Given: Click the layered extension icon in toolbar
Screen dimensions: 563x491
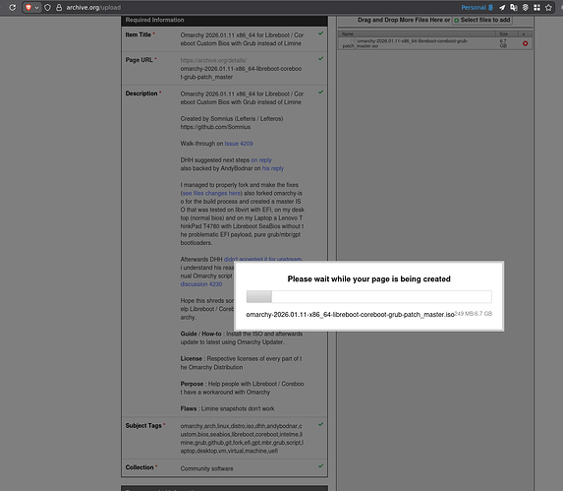Looking at the screenshot, I should [526, 7].
